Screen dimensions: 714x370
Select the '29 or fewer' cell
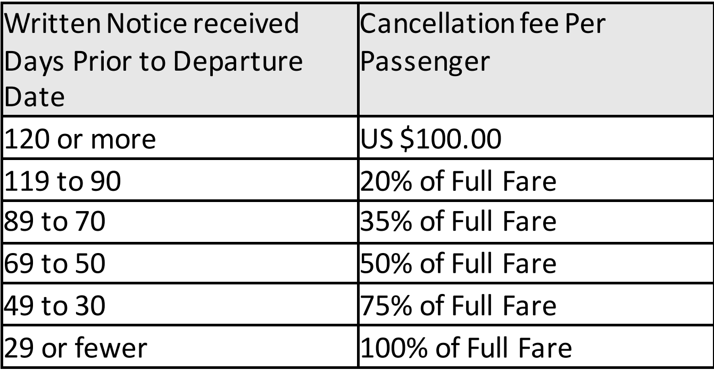point(180,347)
